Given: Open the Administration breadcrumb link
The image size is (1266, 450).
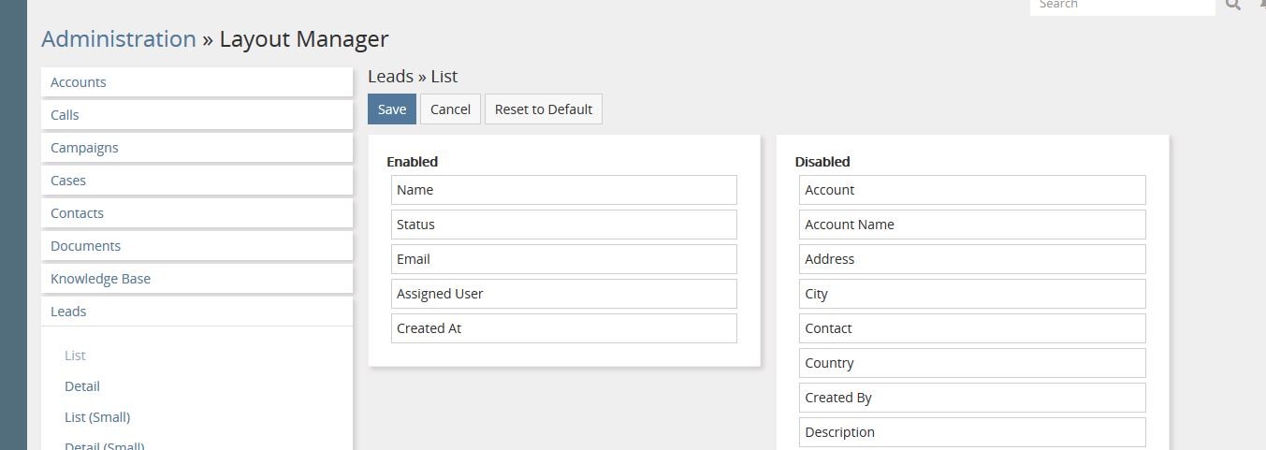Looking at the screenshot, I should (119, 39).
